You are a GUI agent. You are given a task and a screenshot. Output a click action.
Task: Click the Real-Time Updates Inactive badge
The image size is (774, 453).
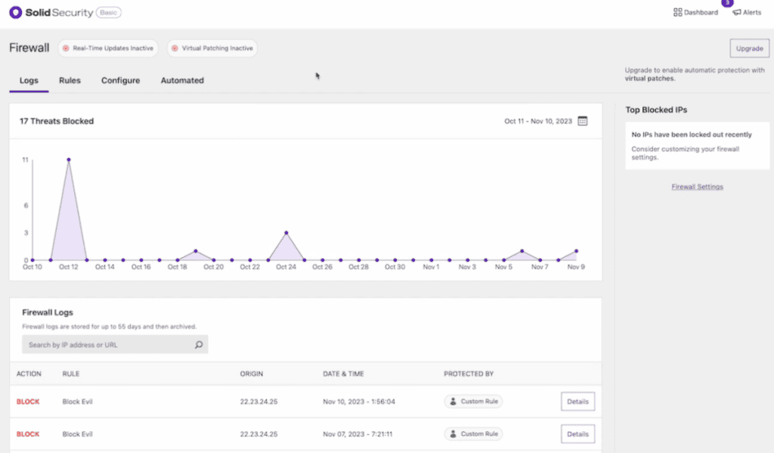tap(108, 48)
